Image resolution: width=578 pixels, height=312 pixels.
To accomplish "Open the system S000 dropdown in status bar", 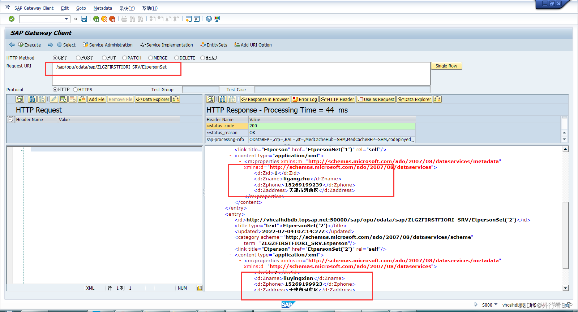I will point(496,304).
